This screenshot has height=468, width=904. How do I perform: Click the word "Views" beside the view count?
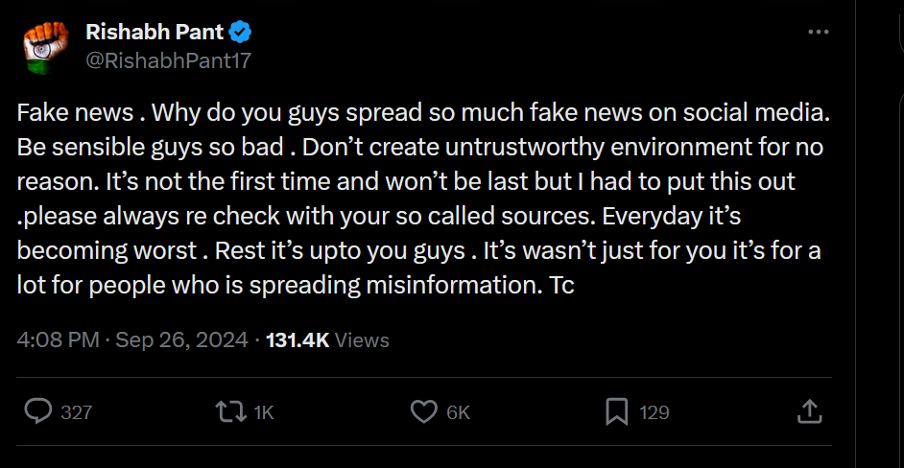pos(363,339)
